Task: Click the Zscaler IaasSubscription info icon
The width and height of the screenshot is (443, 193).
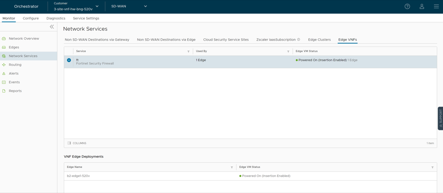Action: [299, 40]
